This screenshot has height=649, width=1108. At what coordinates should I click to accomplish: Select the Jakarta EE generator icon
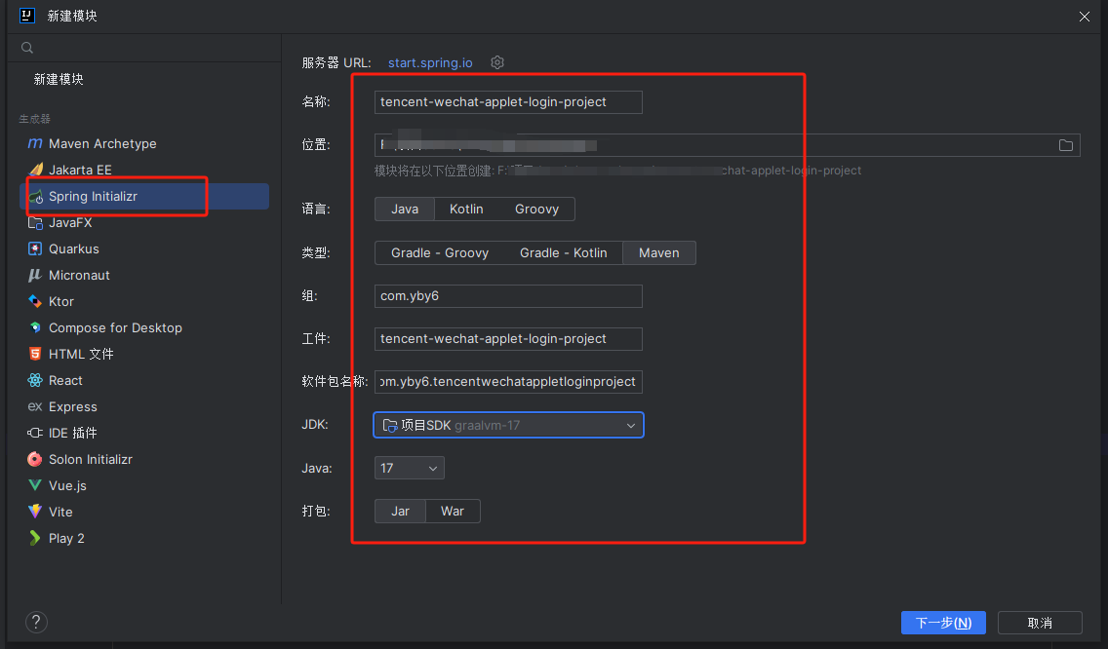pos(35,170)
